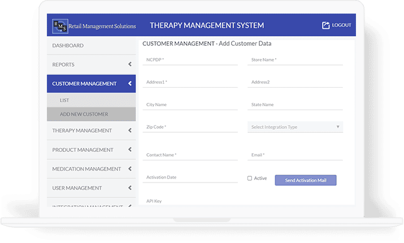Expand the Product Management chevron
This screenshot has height=243, width=404.
pyautogui.click(x=130, y=150)
